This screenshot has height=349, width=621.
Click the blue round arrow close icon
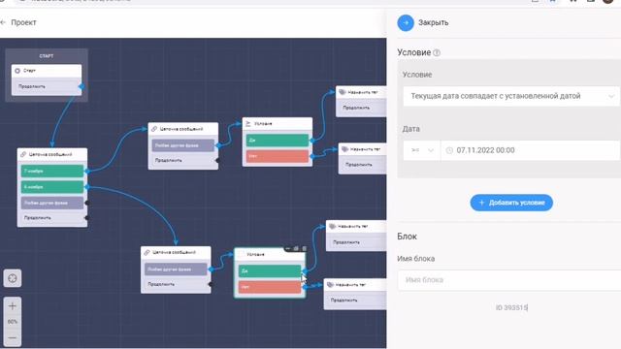click(406, 23)
